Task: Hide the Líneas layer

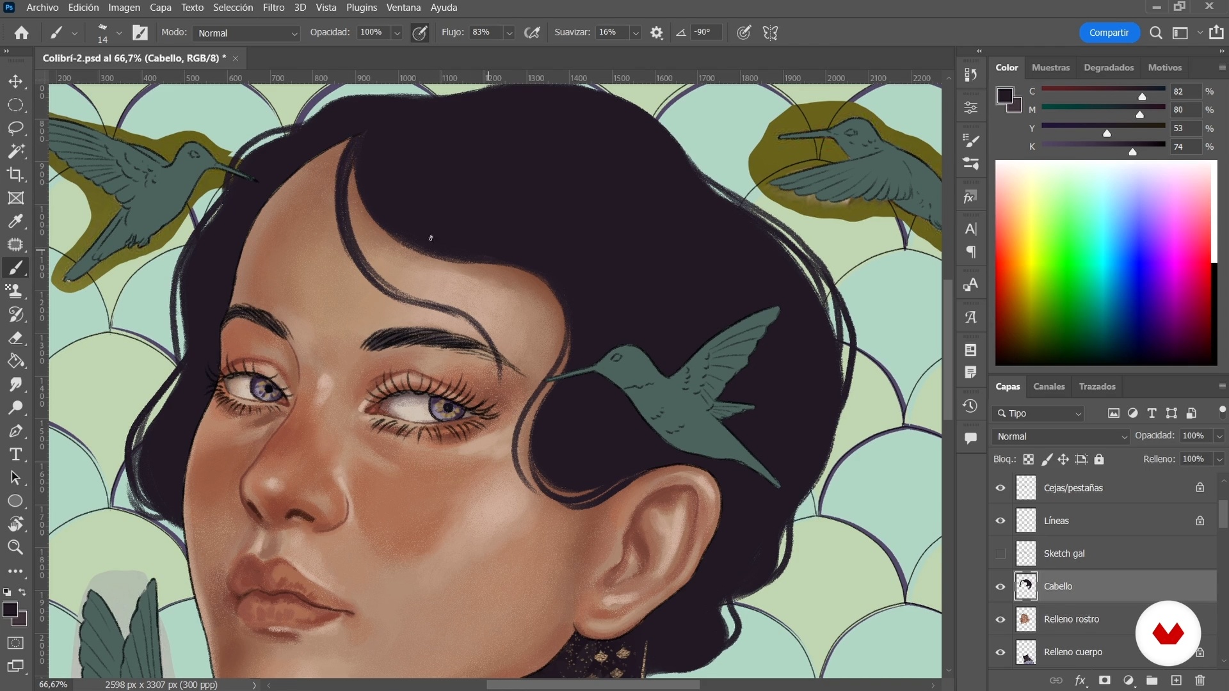Action: click(1000, 521)
